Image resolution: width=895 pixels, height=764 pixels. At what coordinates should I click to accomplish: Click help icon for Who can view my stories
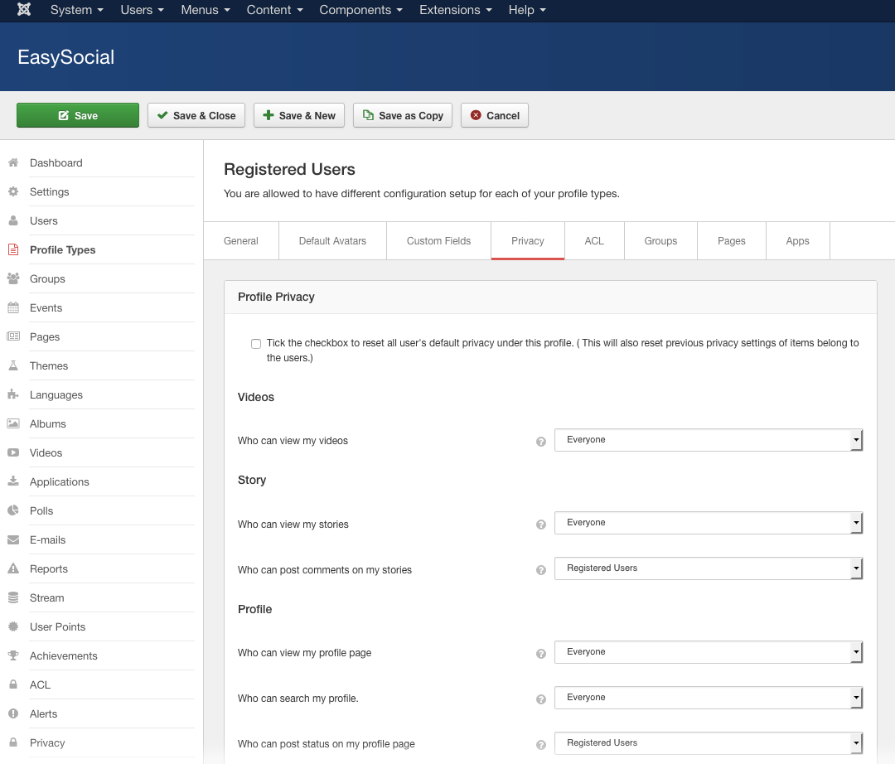541,525
